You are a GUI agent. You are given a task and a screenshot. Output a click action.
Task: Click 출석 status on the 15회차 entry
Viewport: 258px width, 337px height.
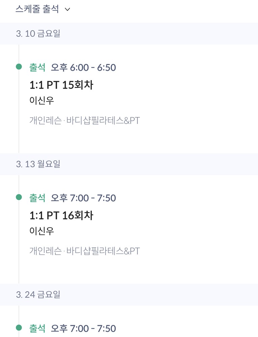pos(37,67)
